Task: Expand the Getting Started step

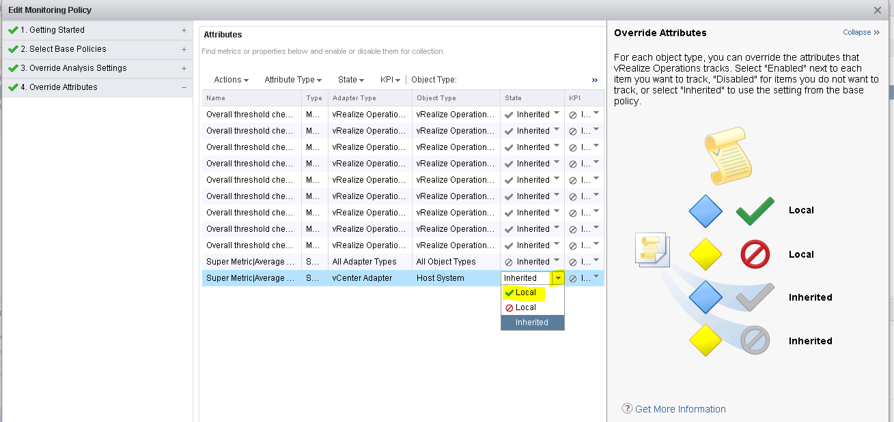Action: click(184, 30)
